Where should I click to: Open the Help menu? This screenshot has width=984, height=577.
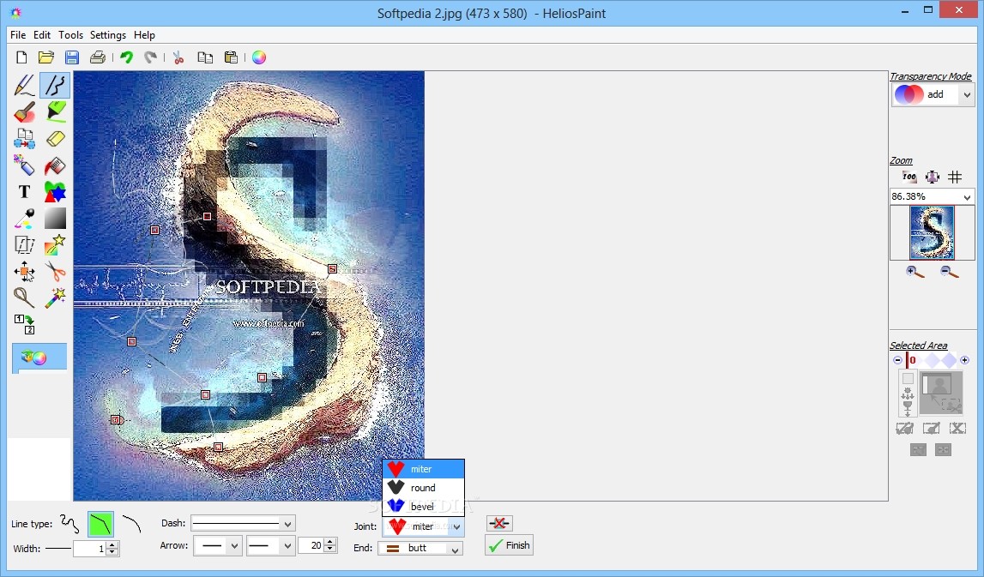click(144, 35)
